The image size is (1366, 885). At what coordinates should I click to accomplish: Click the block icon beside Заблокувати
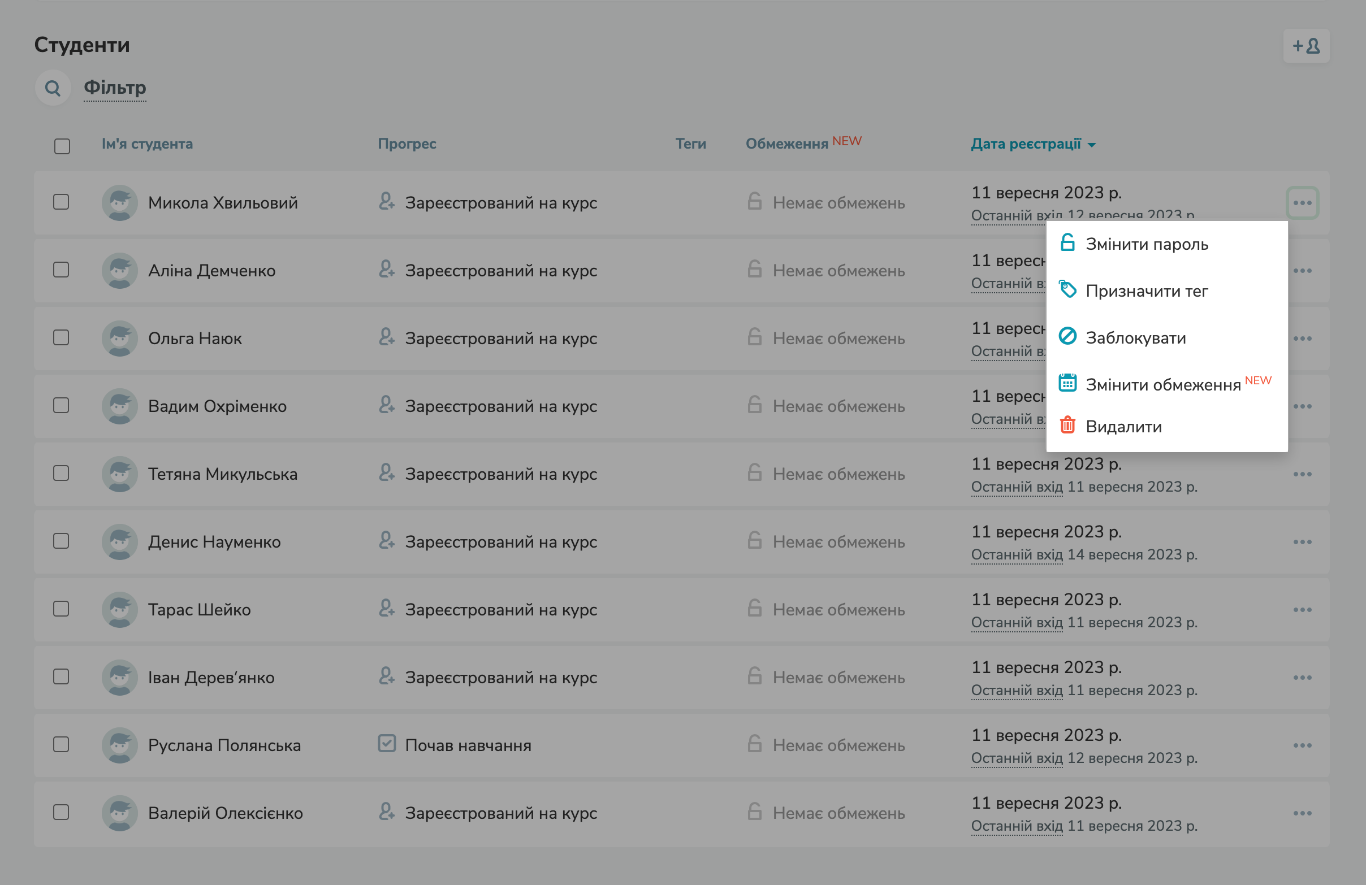click(x=1067, y=336)
